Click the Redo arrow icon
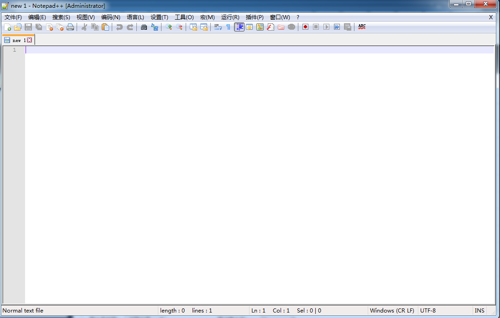 [x=130, y=27]
